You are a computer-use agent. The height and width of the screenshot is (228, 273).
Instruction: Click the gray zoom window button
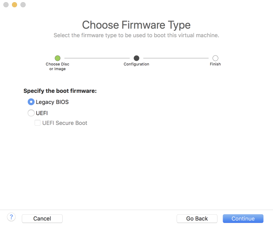23,5
